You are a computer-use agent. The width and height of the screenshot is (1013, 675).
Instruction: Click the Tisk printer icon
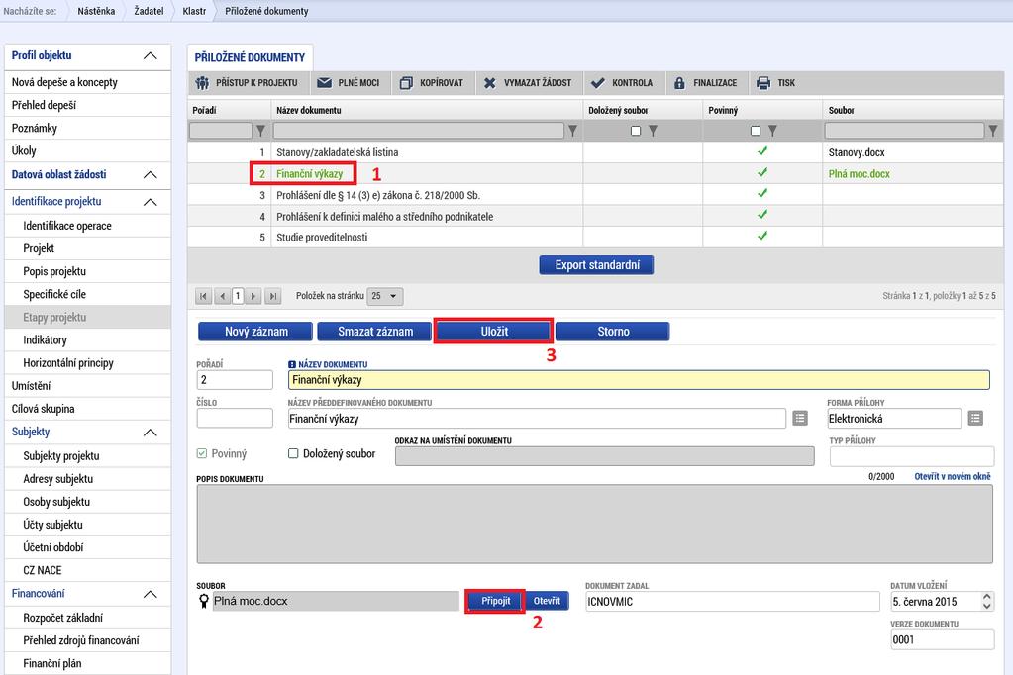coord(763,83)
